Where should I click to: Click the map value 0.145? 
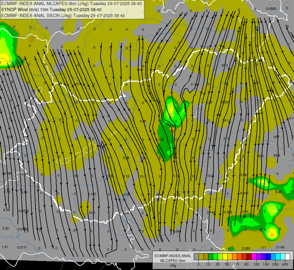click(x=211, y=212)
